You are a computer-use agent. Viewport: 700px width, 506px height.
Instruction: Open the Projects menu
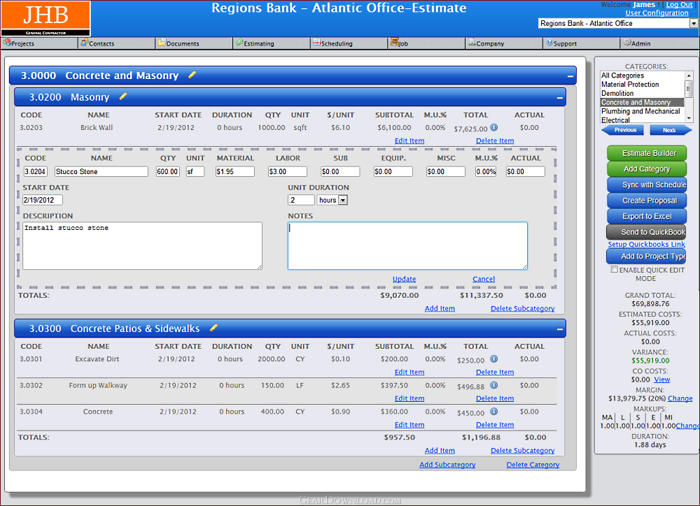pyautogui.click(x=39, y=43)
